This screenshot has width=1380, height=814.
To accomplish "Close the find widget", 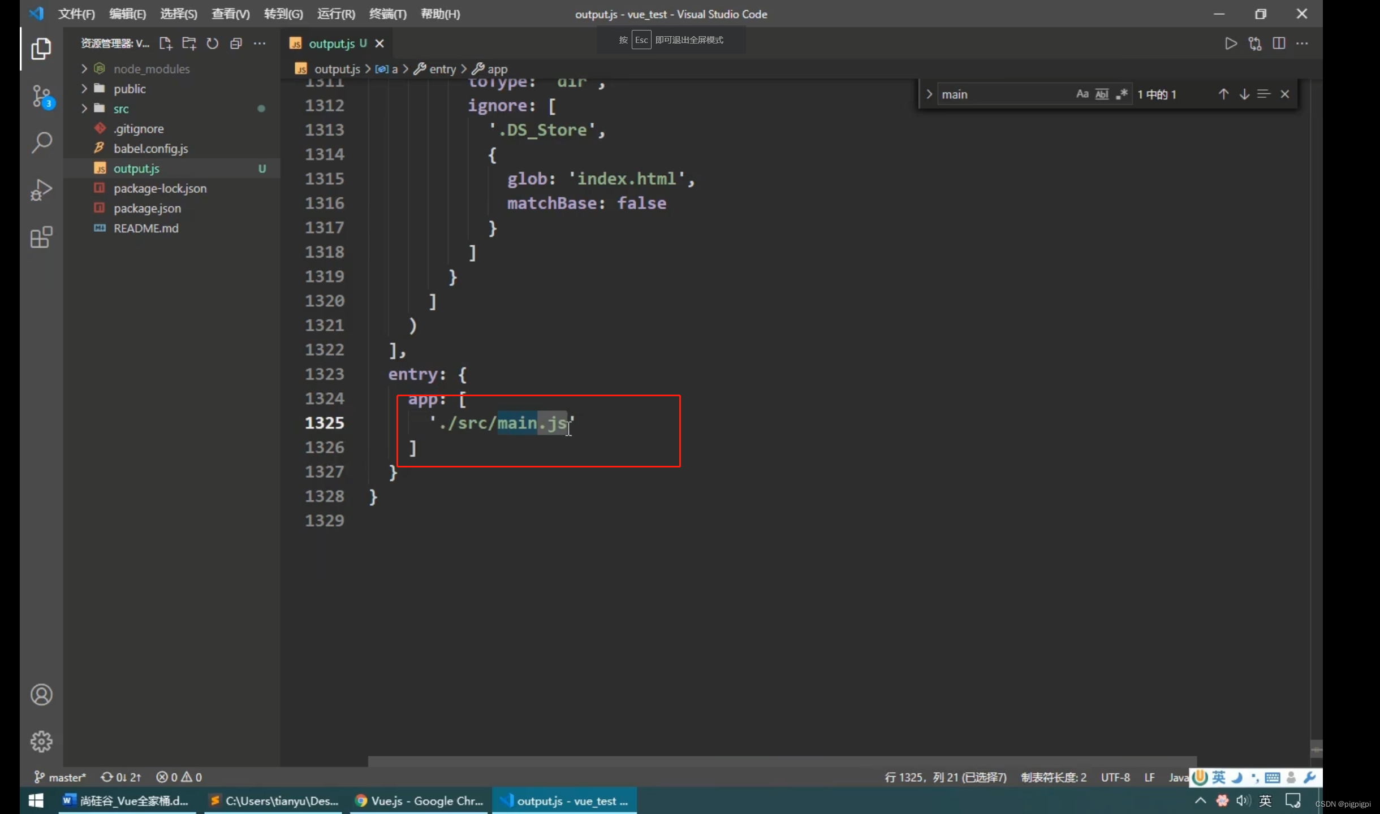I will (x=1285, y=94).
